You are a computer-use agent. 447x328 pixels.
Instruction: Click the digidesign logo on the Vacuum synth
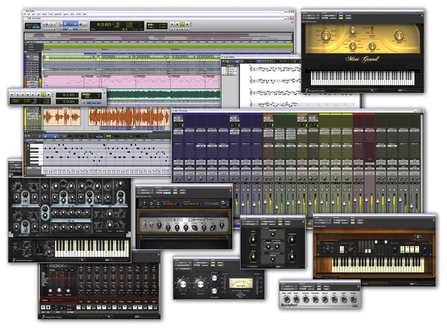(x=23, y=260)
